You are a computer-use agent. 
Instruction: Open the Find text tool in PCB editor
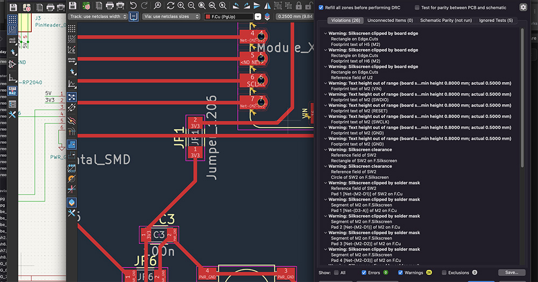click(157, 5)
